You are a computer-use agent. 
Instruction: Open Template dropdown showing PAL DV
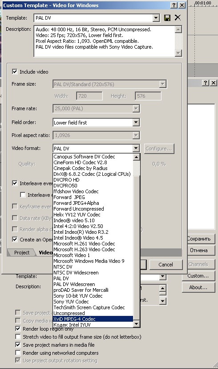(x=156, y=18)
